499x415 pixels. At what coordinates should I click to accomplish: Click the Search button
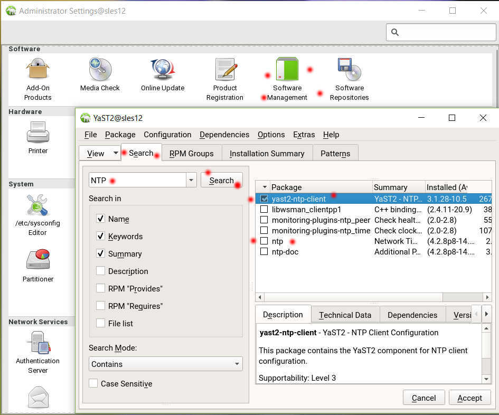click(221, 180)
